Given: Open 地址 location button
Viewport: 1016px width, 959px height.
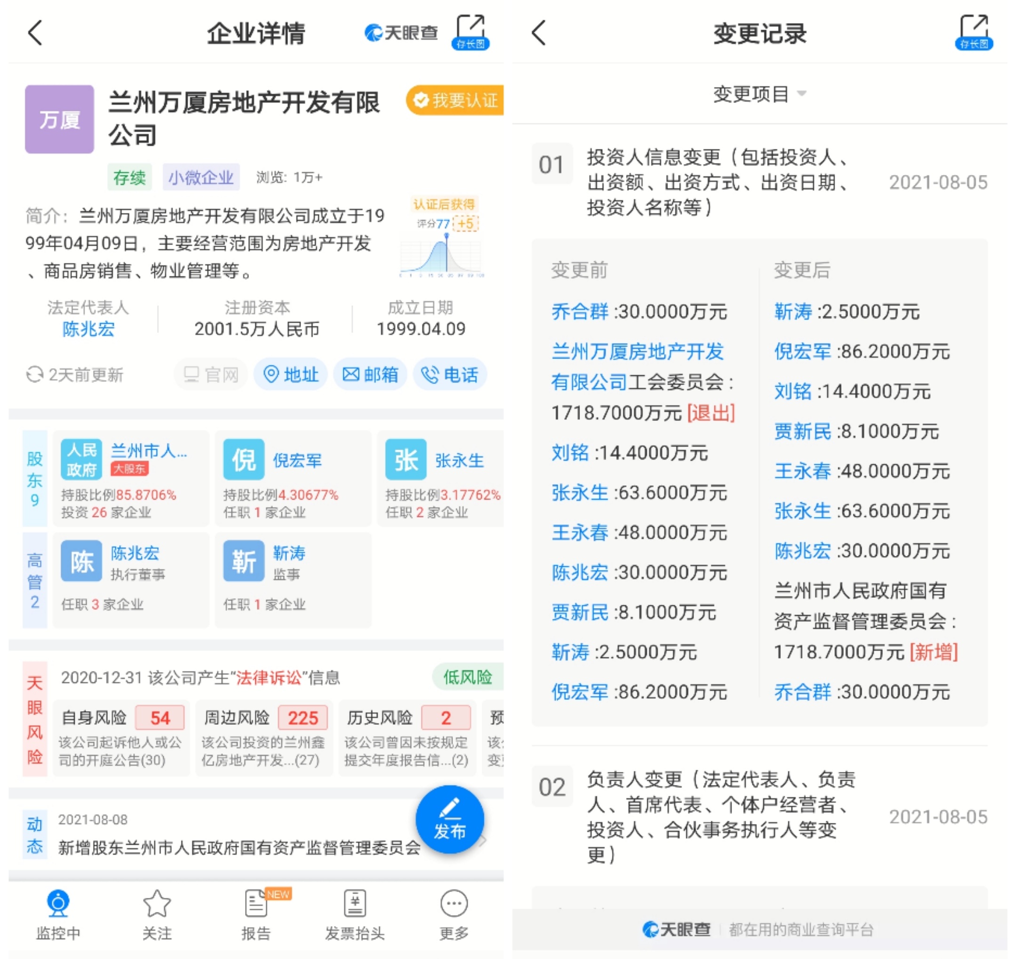Looking at the screenshot, I should click(x=290, y=375).
